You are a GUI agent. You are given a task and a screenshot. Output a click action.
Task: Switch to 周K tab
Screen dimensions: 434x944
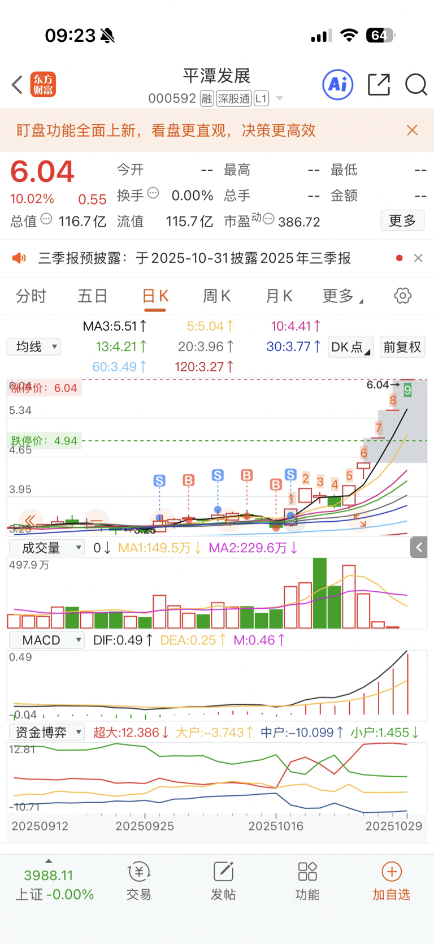point(216,296)
